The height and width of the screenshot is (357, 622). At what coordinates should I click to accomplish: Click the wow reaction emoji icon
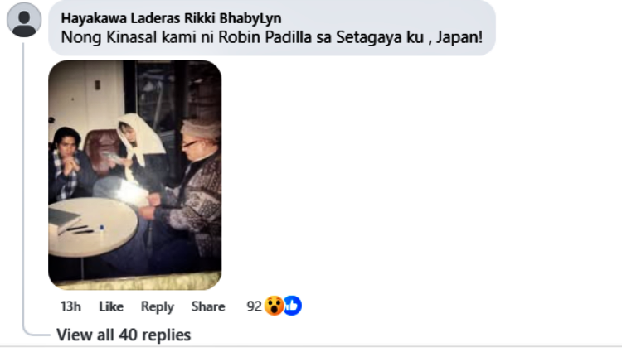(x=274, y=306)
